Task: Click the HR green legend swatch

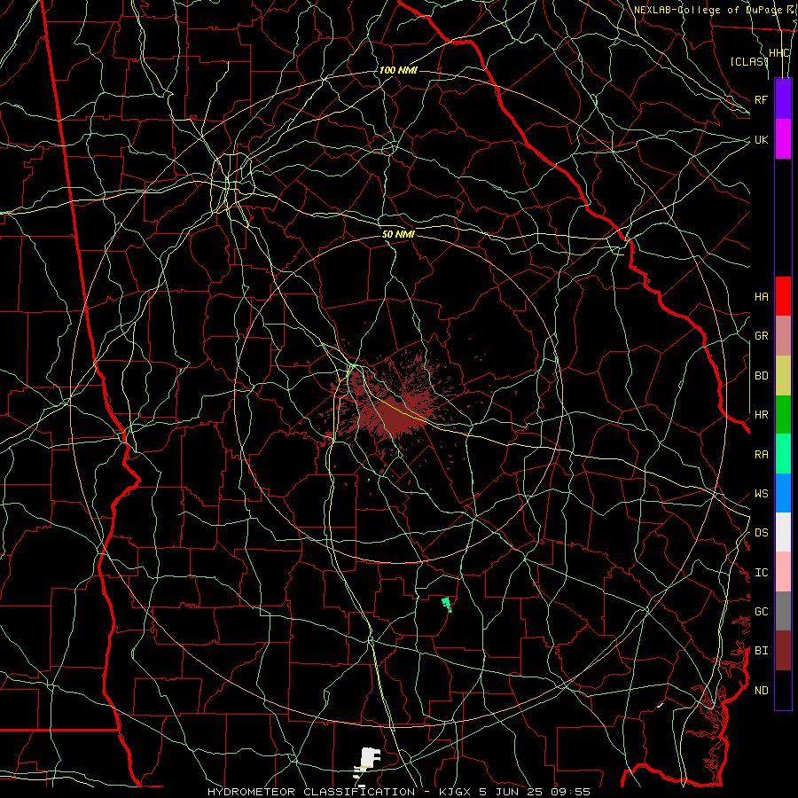Action: (x=783, y=415)
